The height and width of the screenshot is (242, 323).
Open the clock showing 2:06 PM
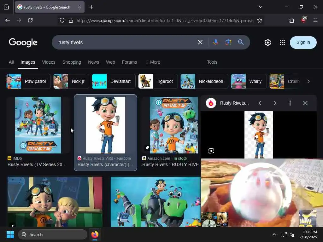pos(308,234)
